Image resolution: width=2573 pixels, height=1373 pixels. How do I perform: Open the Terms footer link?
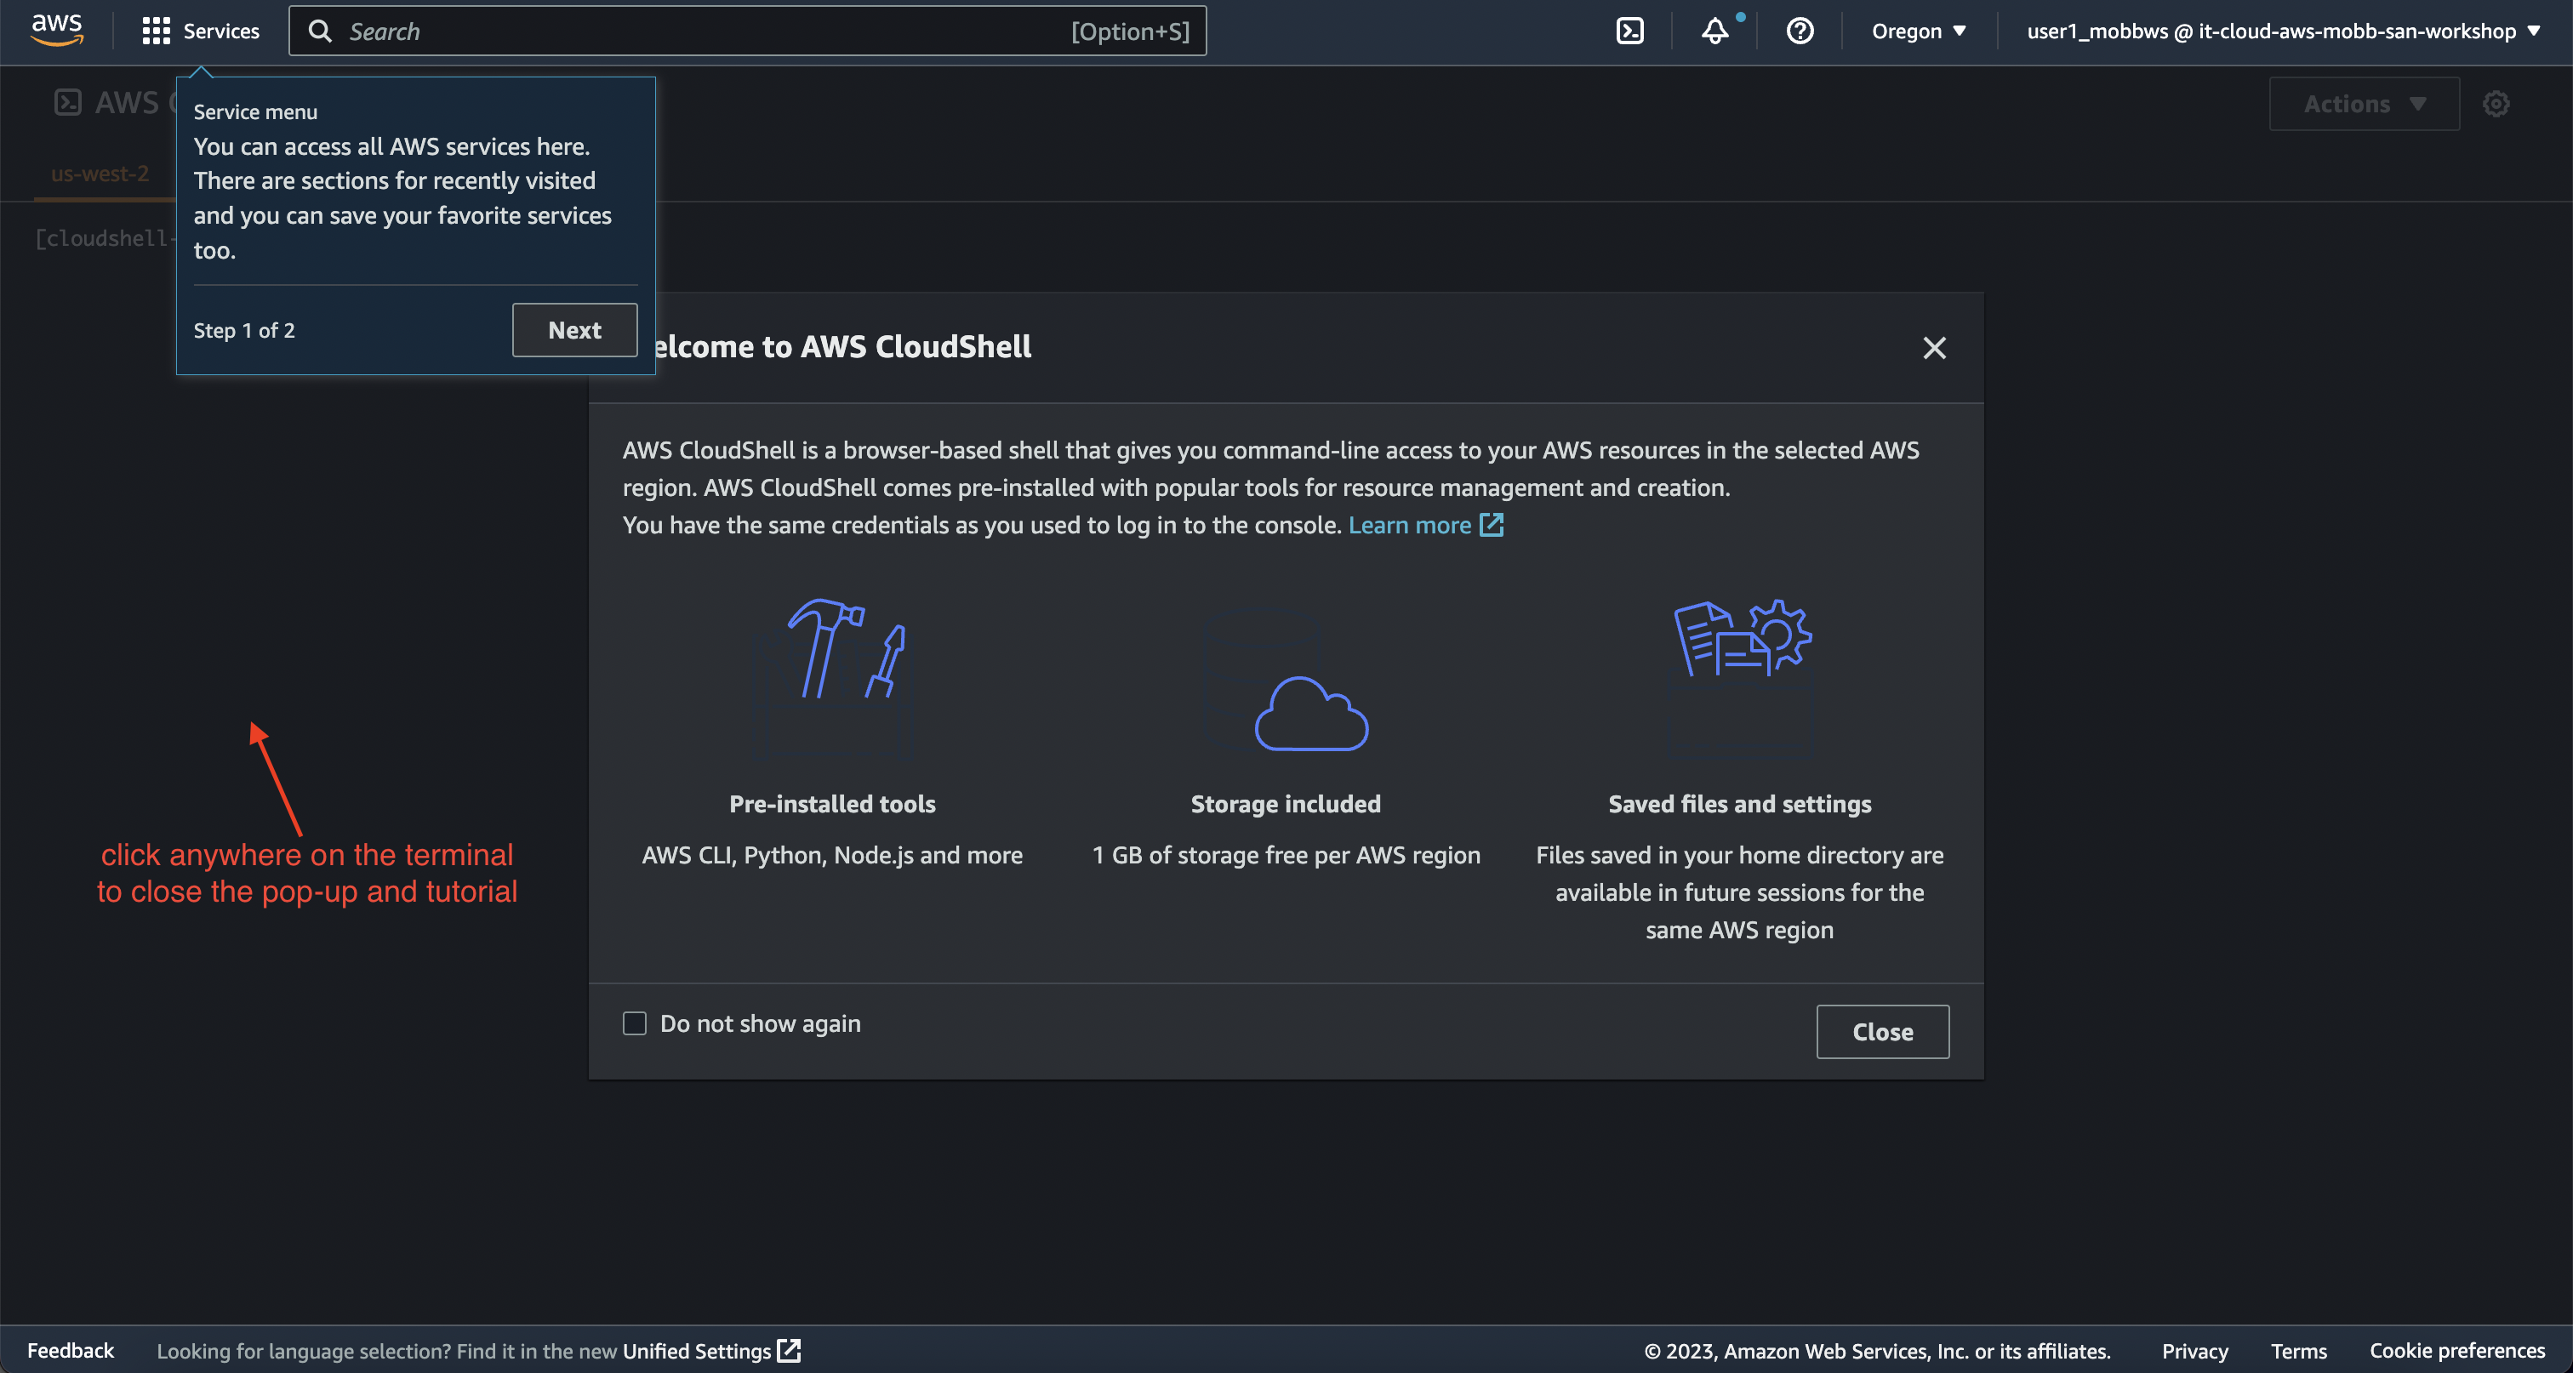click(2298, 1350)
